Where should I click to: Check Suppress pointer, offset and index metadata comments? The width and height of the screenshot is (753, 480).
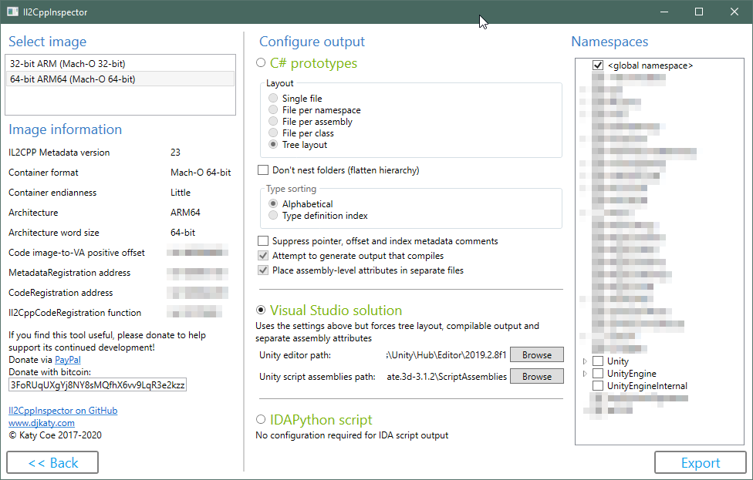(x=262, y=240)
